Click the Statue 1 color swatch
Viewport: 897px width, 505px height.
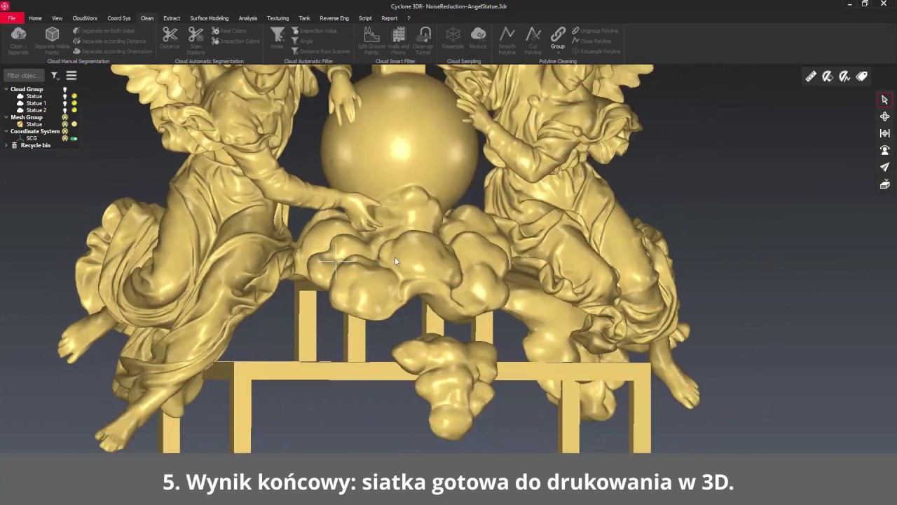74,103
